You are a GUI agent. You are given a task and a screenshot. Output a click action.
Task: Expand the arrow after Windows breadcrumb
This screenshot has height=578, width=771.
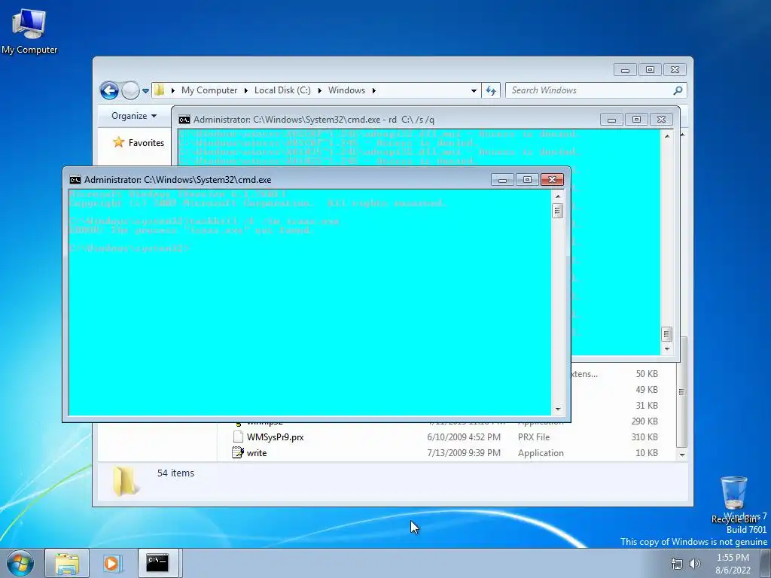coord(374,90)
